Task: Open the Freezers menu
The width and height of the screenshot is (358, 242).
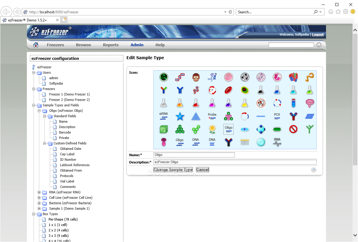Action: pos(56,45)
